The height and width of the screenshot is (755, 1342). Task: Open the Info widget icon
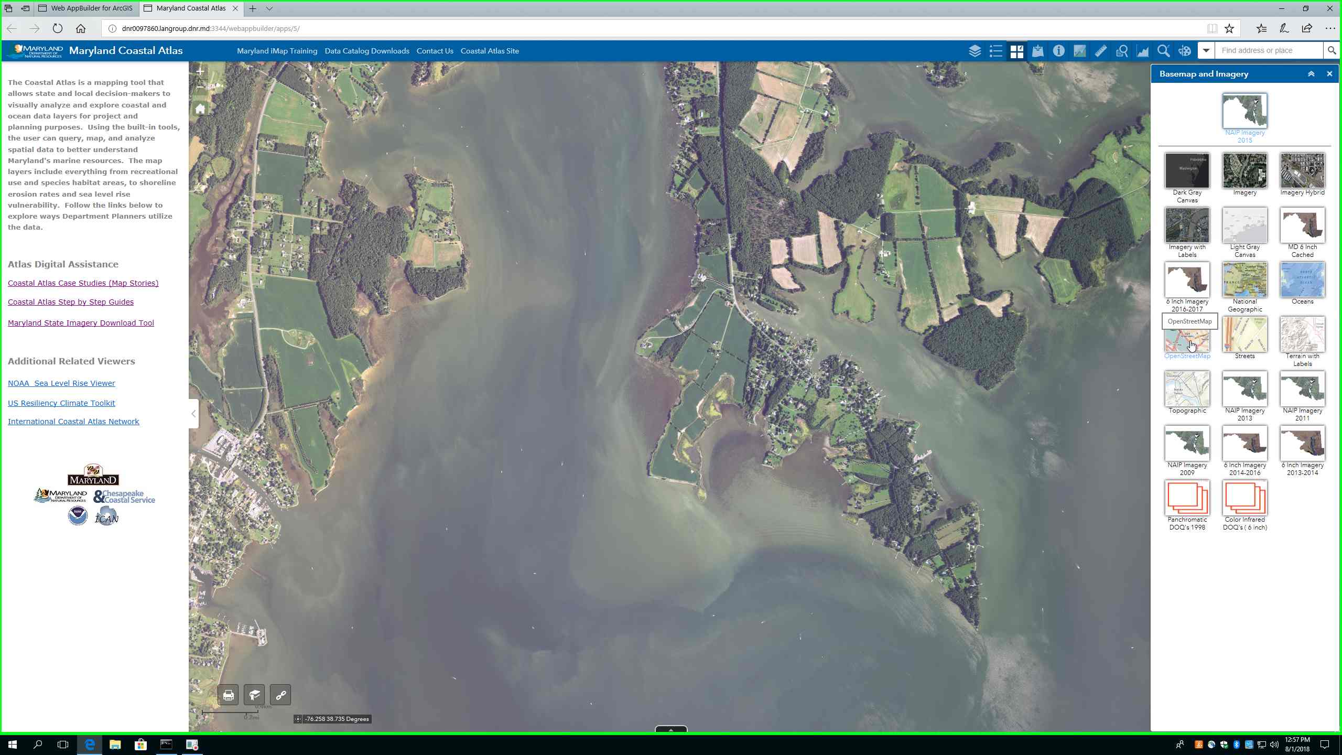[x=1058, y=51]
